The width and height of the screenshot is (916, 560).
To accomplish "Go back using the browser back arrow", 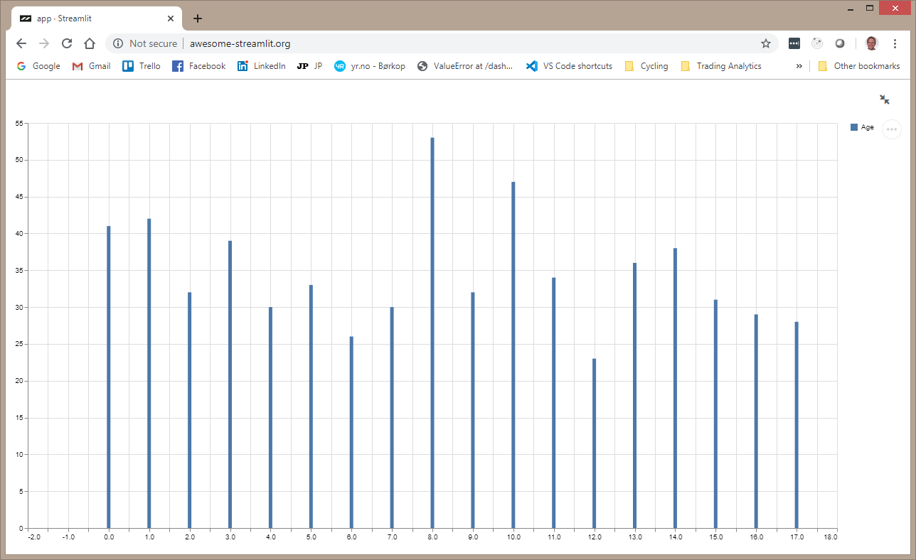I will (21, 43).
